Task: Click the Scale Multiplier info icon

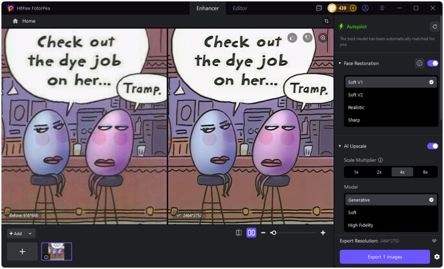Action: pos(381,160)
